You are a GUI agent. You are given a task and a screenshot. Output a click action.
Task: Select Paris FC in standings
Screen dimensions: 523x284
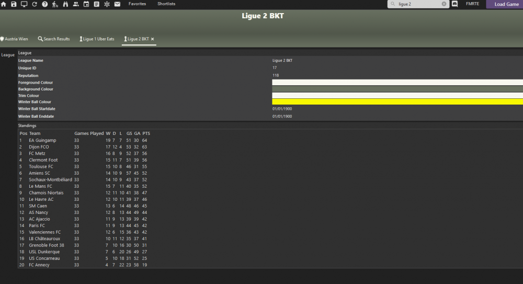[x=37, y=225]
